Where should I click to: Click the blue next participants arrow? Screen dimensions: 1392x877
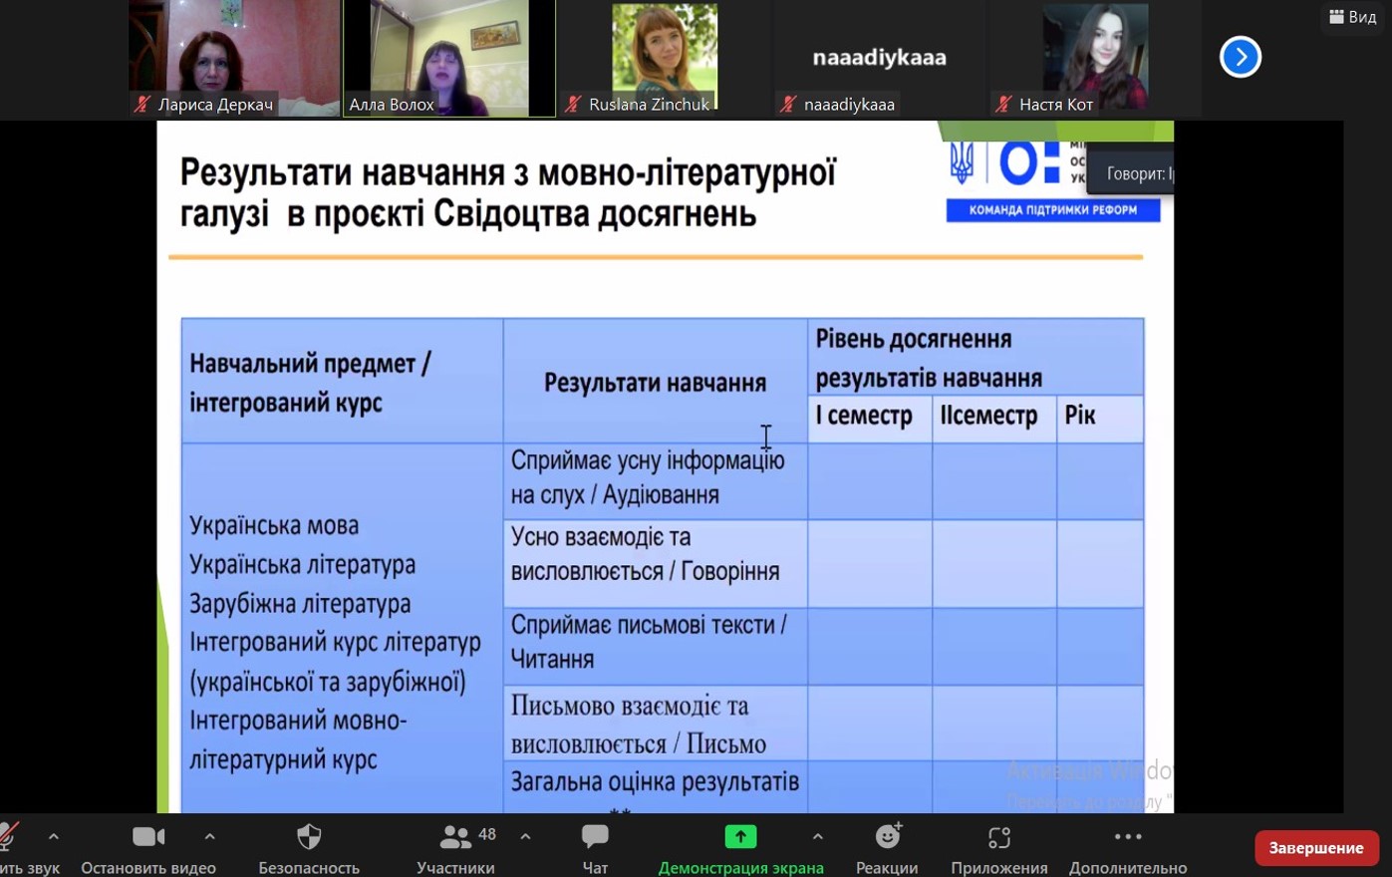[x=1240, y=57]
